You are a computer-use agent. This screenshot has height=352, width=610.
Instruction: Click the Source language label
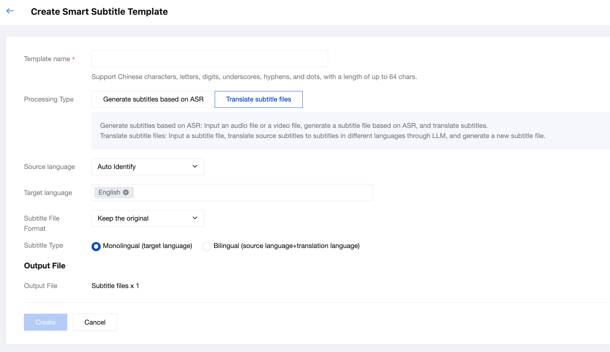(49, 167)
